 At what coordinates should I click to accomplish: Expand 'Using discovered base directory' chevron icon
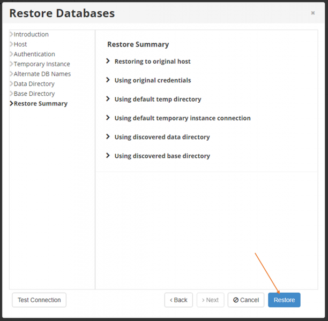tap(108, 155)
